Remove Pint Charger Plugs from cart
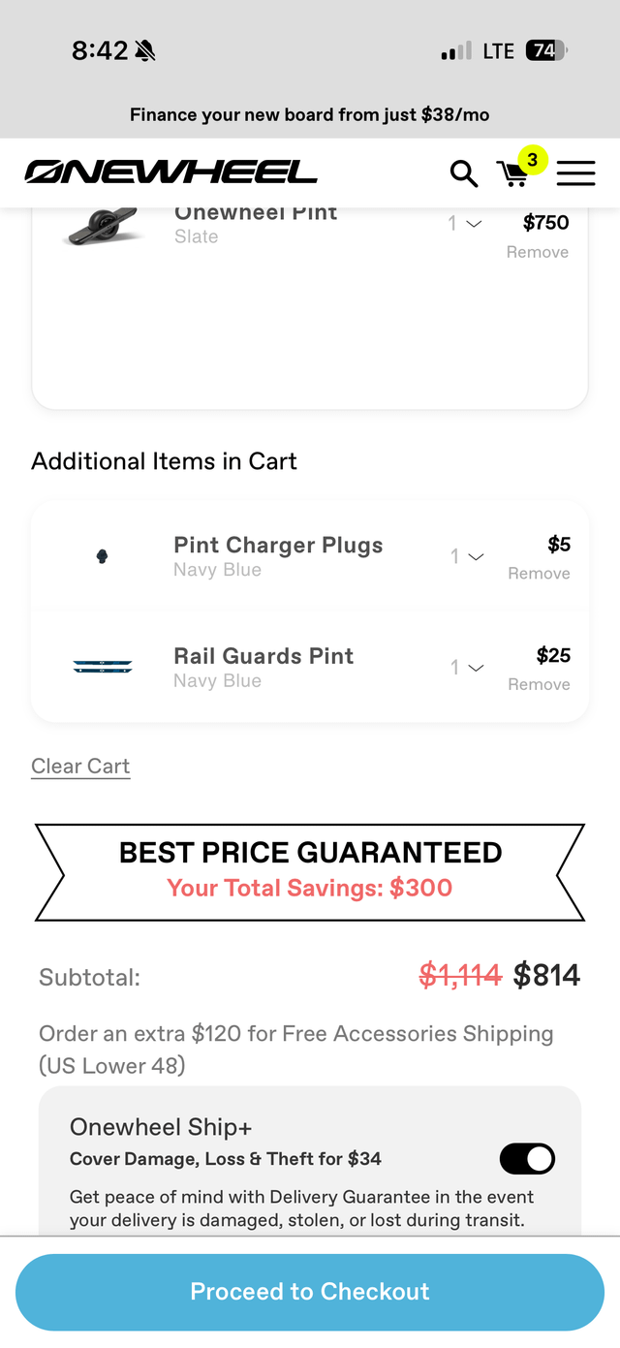620x1348 pixels. [x=539, y=574]
